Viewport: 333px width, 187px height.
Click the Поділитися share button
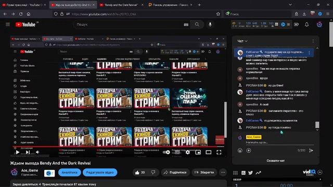click(175, 172)
